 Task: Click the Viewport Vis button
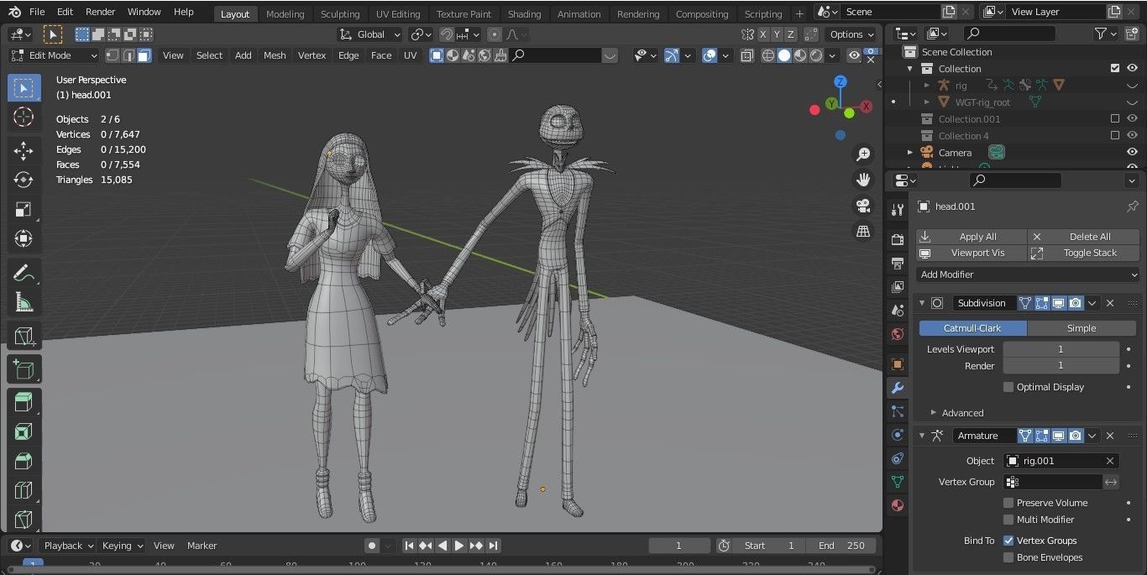[972, 253]
